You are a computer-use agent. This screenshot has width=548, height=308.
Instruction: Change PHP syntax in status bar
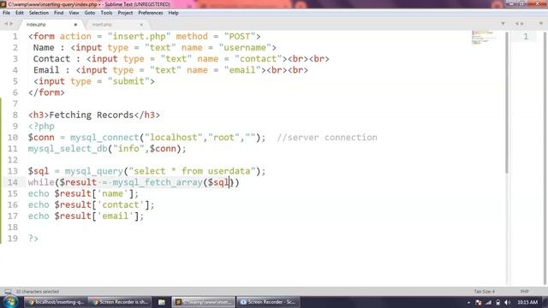click(524, 291)
